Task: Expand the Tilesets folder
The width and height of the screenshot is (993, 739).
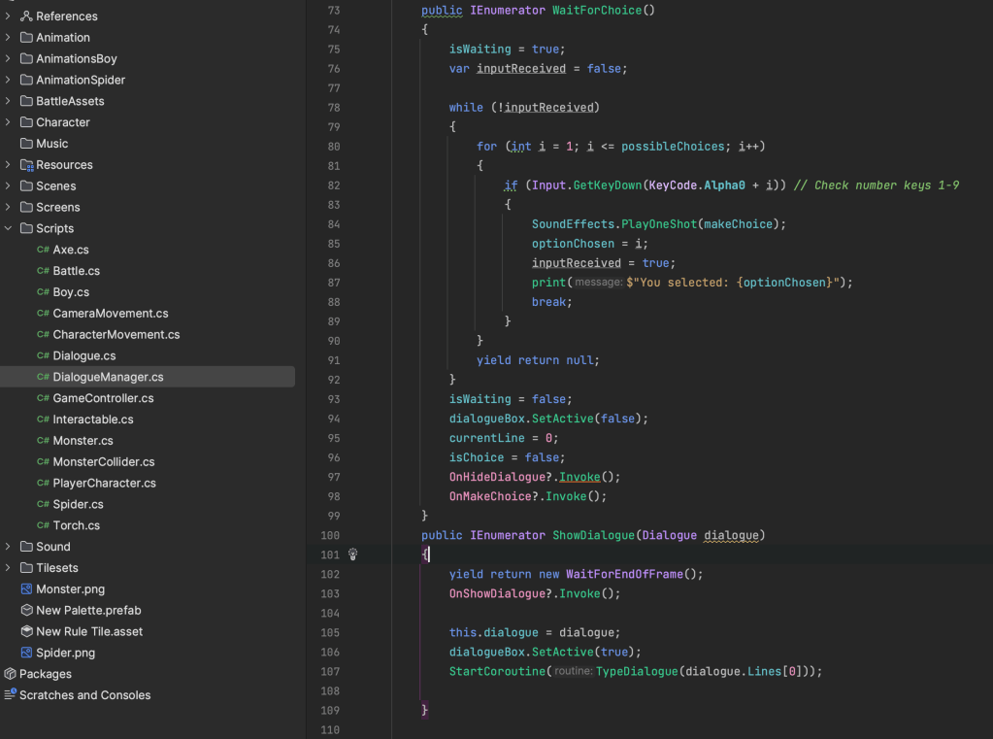Action: coord(8,568)
